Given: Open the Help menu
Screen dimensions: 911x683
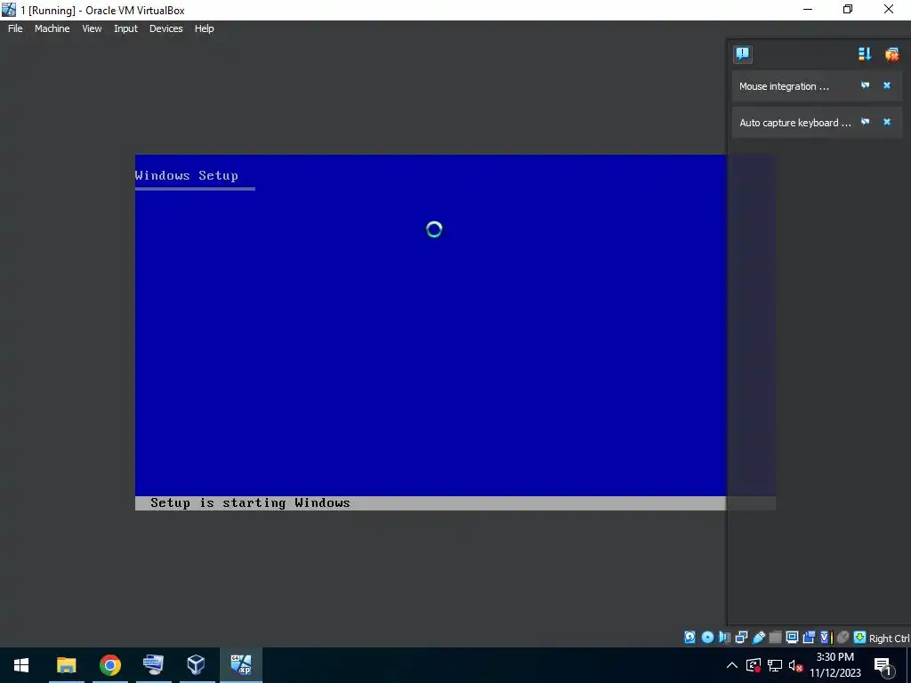Looking at the screenshot, I should click(x=204, y=28).
